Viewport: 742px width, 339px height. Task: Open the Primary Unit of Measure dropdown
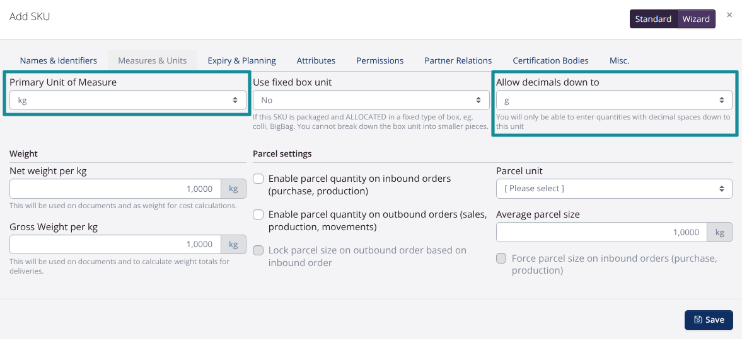(128, 100)
